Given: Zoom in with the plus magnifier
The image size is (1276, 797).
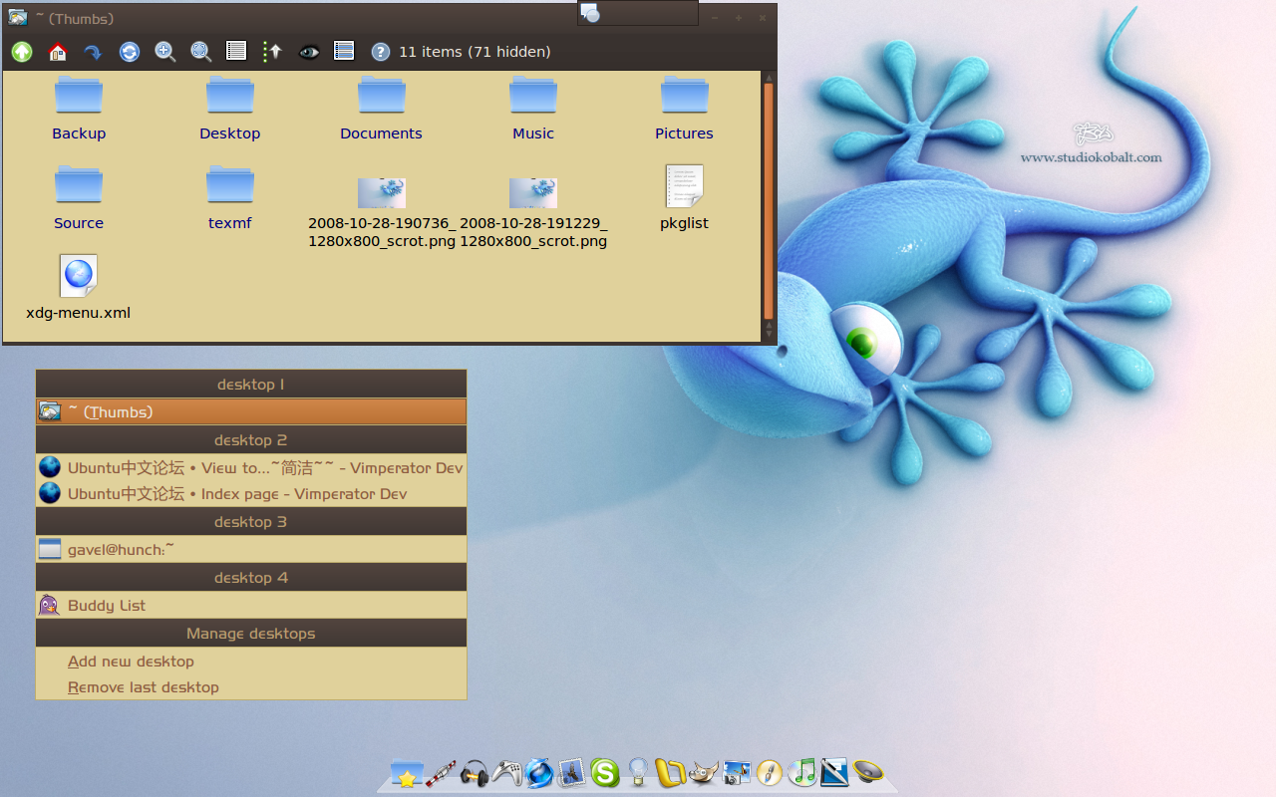Looking at the screenshot, I should click(165, 52).
